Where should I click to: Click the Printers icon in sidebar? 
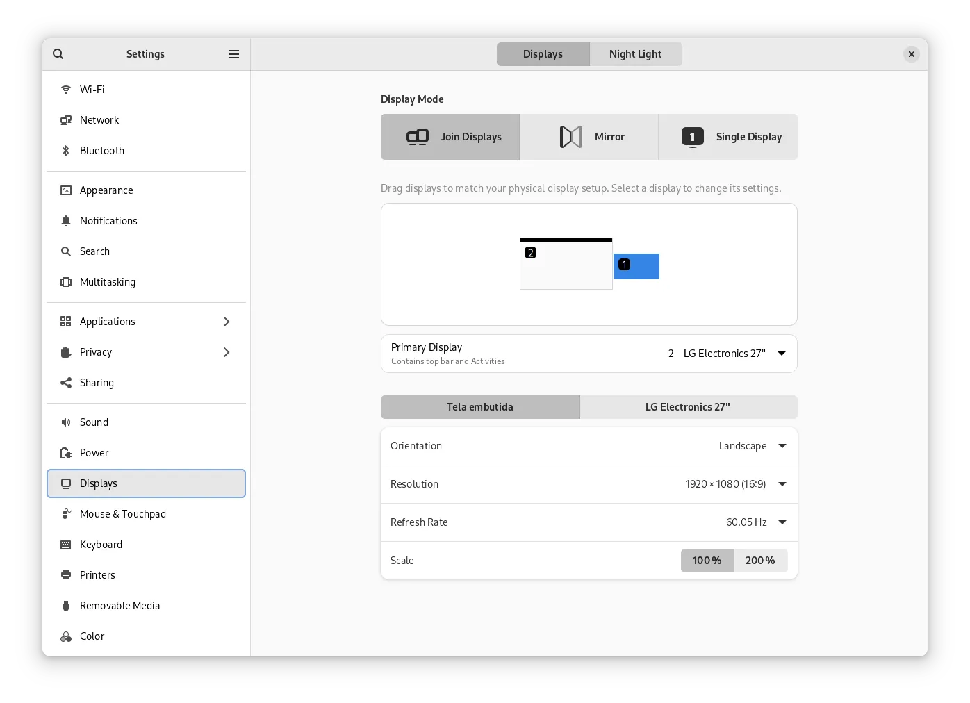[x=66, y=575]
